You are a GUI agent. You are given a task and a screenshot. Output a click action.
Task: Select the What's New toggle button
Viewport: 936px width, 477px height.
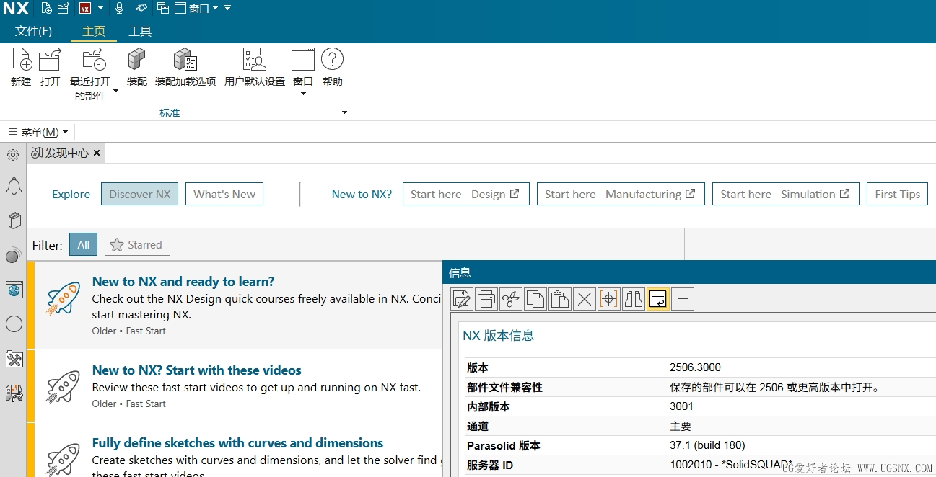coord(224,194)
